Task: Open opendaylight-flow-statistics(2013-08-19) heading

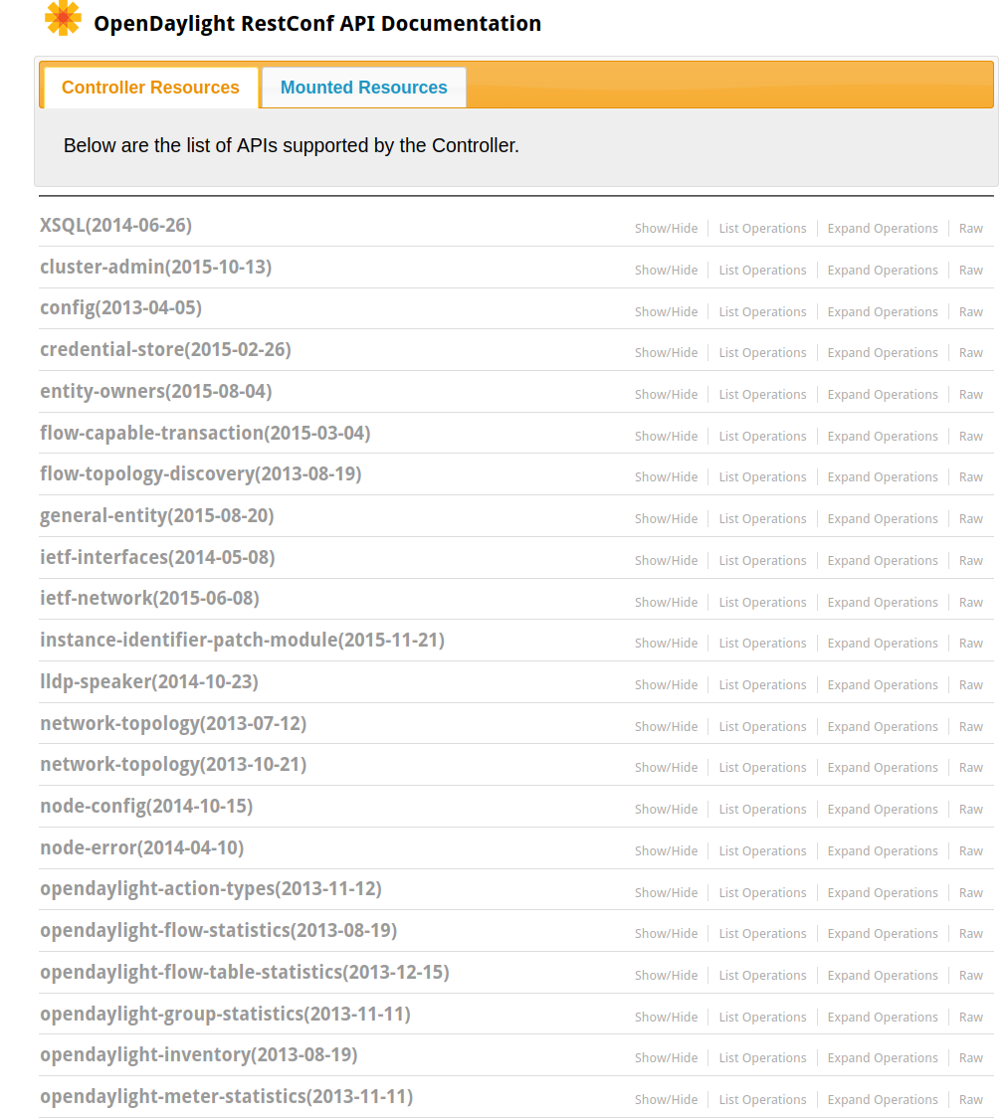Action: pos(218,931)
